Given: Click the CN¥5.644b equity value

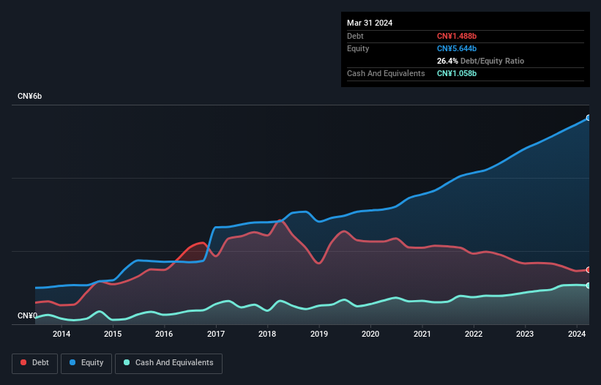Looking at the screenshot, I should tap(457, 48).
